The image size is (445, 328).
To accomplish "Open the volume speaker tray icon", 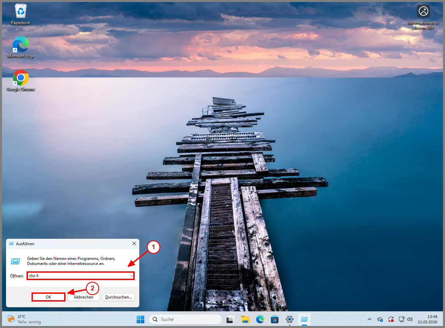I will [410, 319].
